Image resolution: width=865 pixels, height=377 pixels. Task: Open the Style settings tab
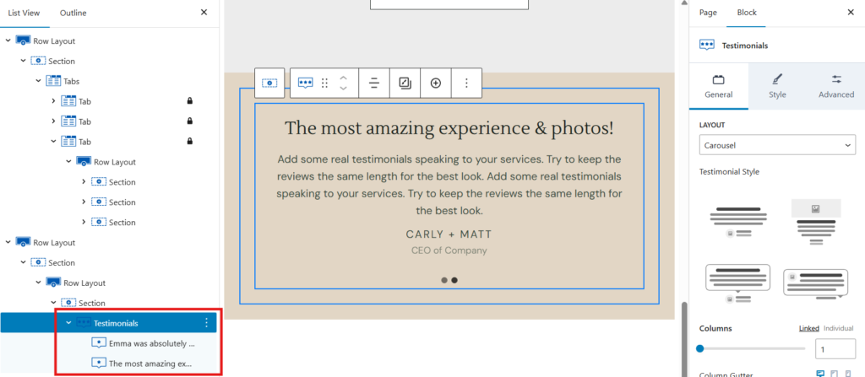click(x=777, y=86)
